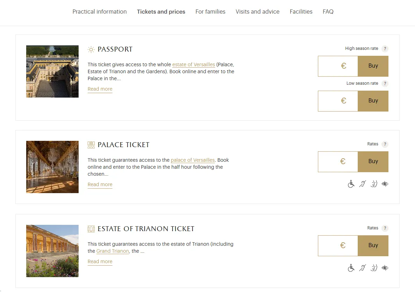Click the wheelchair icon under Estate of Trianon Ticket

click(351, 268)
